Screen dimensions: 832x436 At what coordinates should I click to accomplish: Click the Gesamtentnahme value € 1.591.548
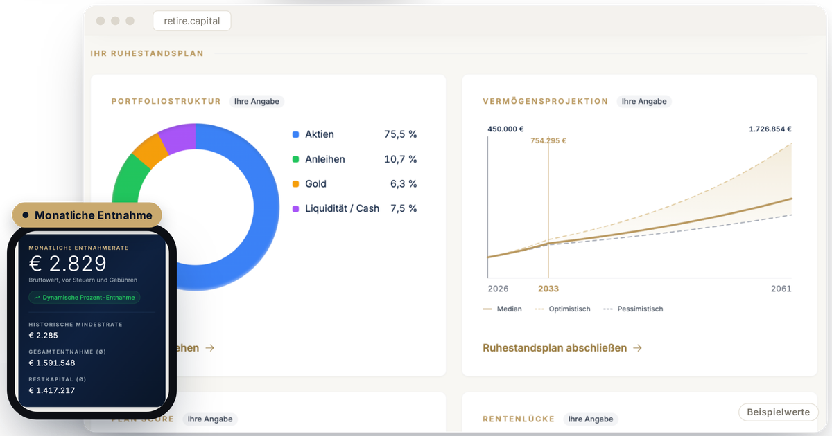click(x=51, y=363)
